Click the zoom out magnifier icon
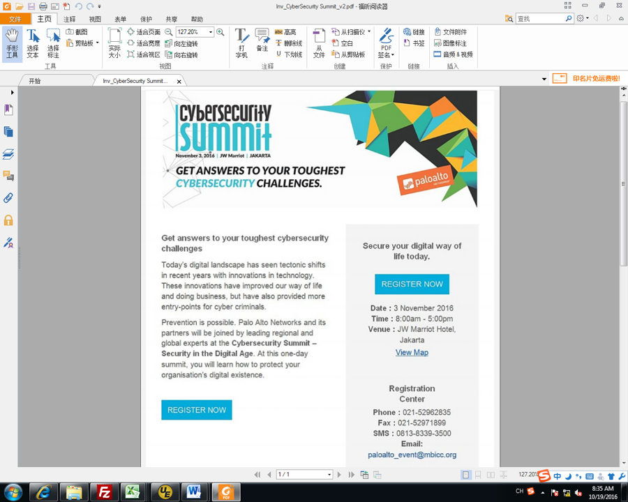 [x=169, y=32]
